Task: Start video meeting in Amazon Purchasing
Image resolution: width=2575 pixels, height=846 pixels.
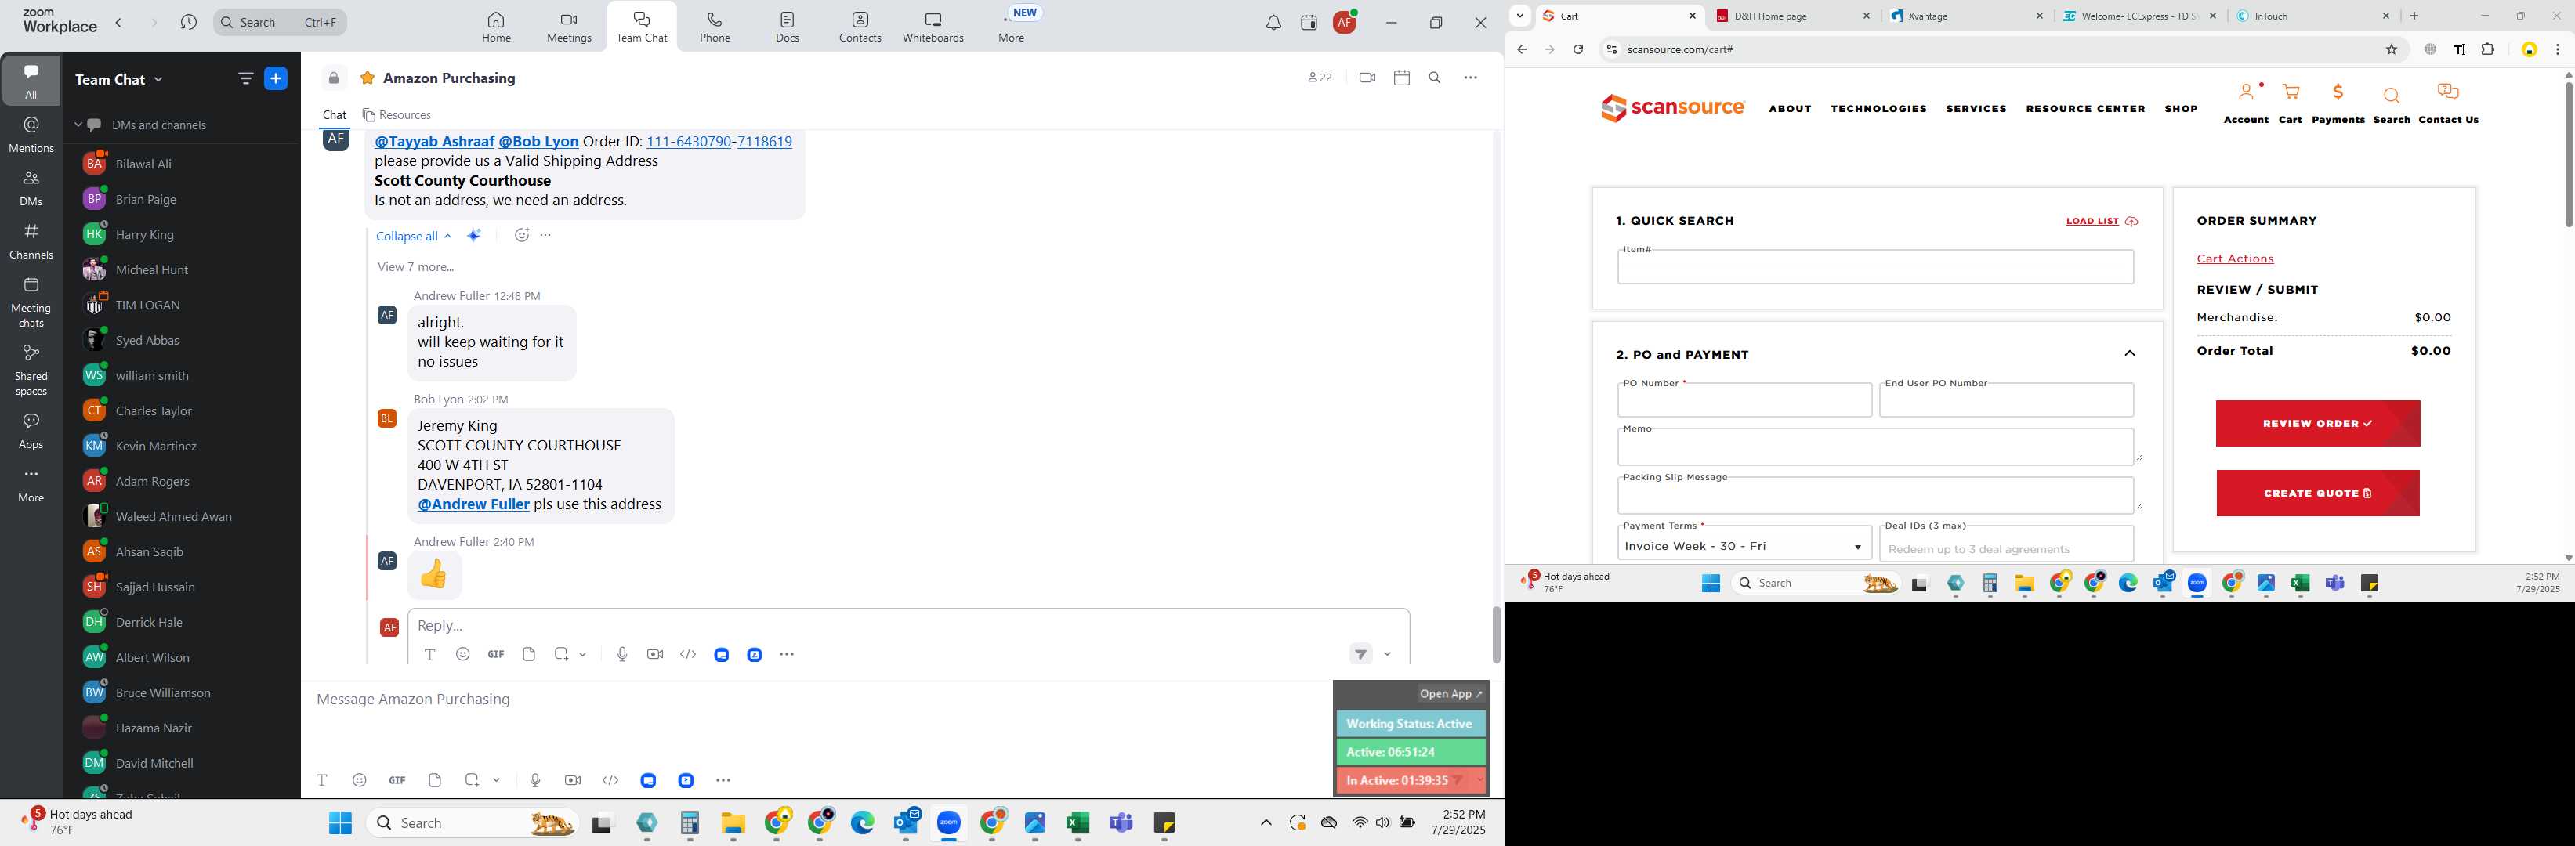Action: pyautogui.click(x=1367, y=78)
